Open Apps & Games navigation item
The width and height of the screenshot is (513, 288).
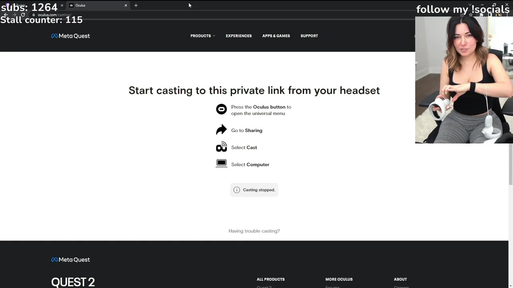276,36
